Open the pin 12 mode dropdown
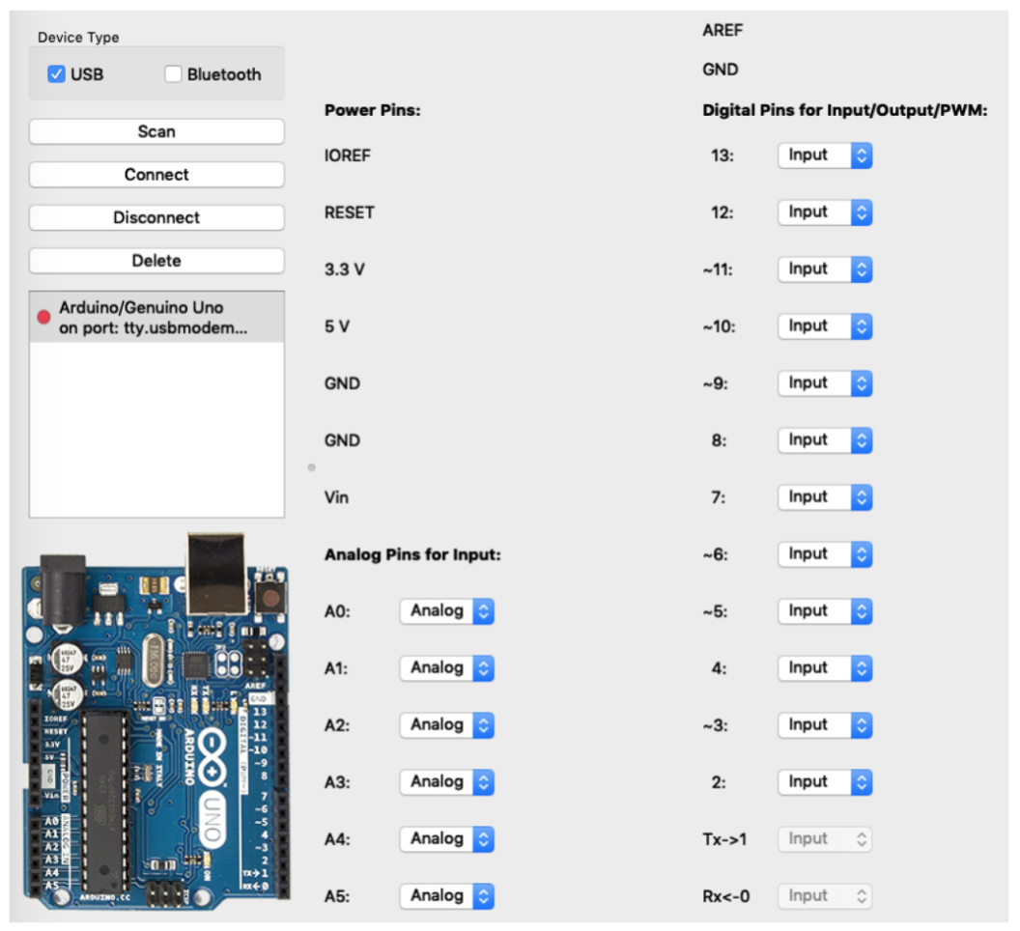Viewport: 1020px width, 931px height. coord(825,212)
